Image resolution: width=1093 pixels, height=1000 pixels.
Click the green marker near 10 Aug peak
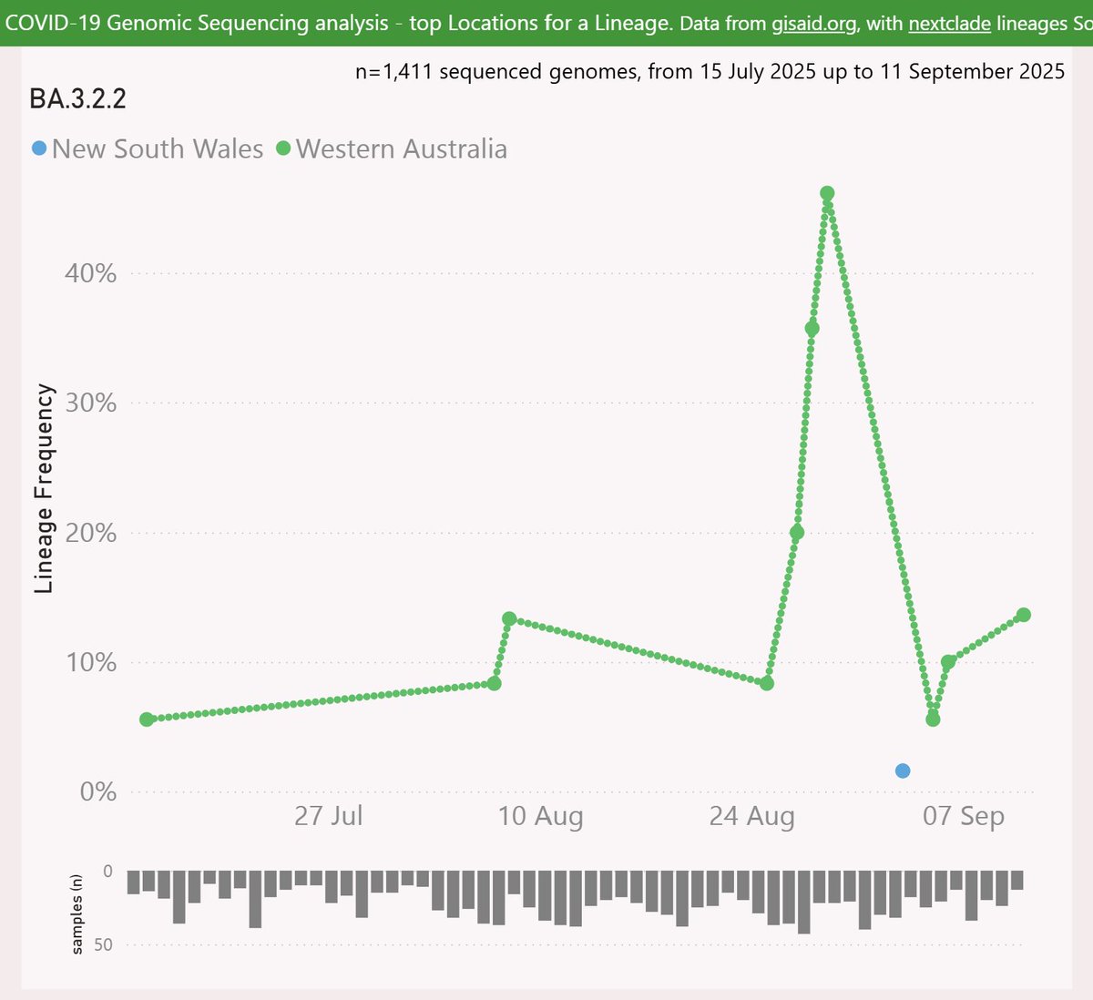pos(509,617)
